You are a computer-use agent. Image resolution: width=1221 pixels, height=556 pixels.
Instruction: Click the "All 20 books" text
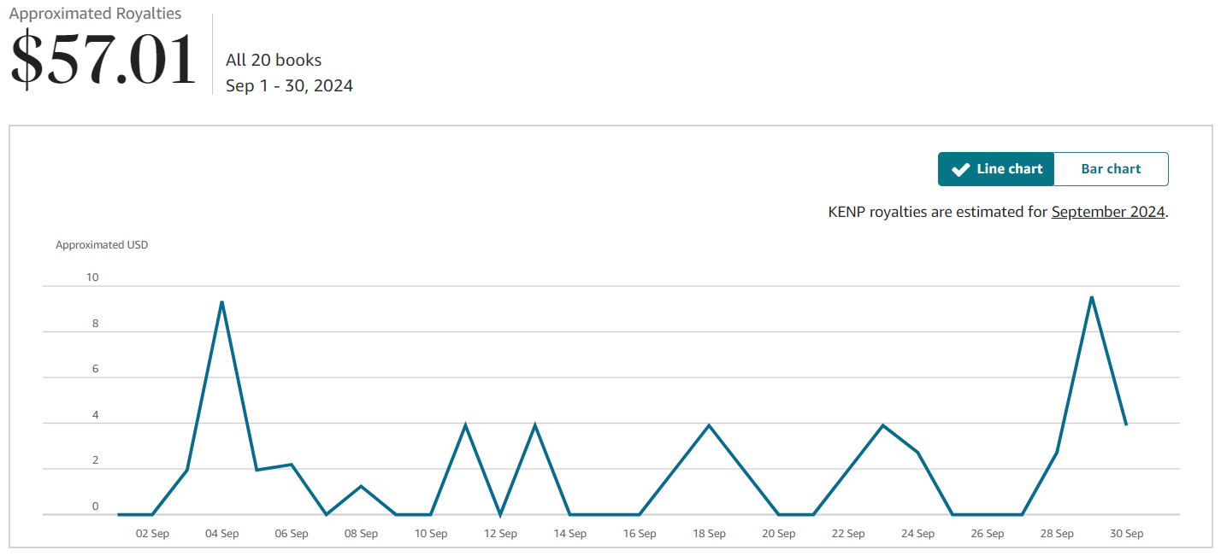[274, 60]
